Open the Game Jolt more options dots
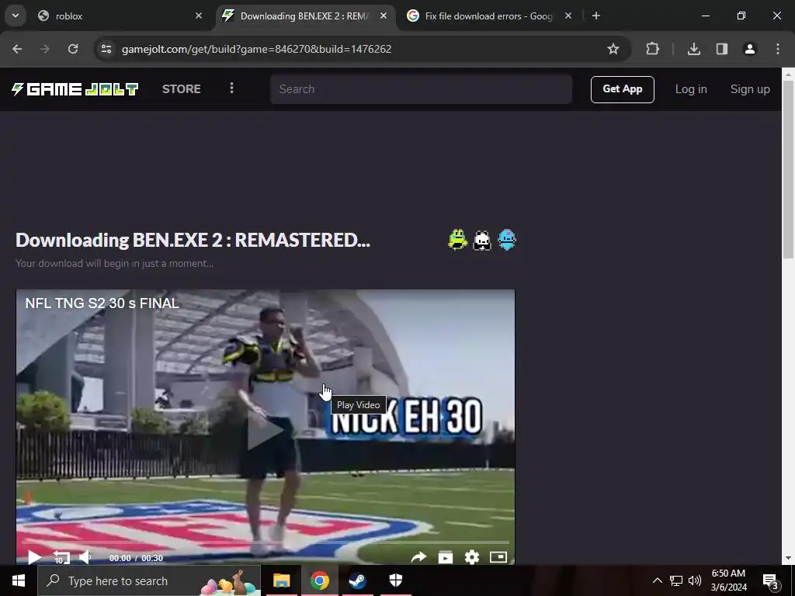The height and width of the screenshot is (596, 795). point(231,88)
